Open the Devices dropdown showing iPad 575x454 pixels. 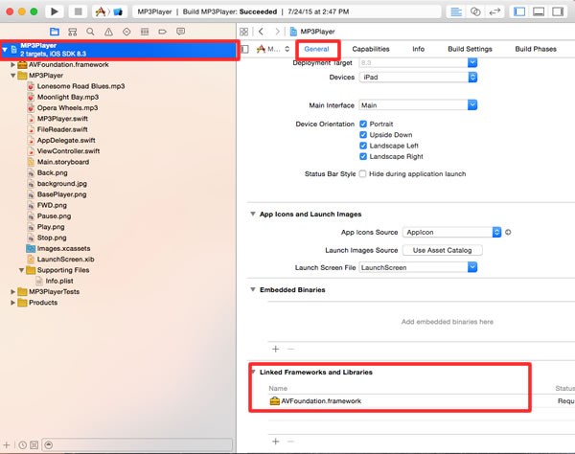tap(418, 78)
